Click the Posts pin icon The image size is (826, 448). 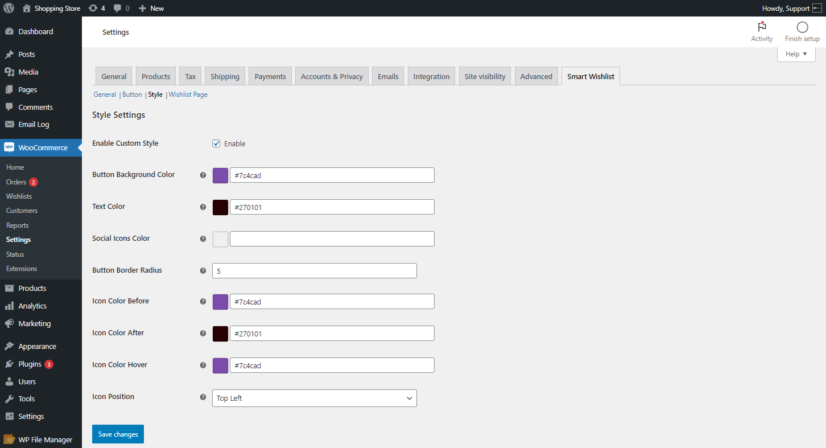coord(10,55)
